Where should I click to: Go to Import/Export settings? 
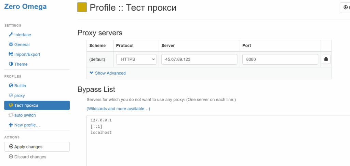pyautogui.click(x=27, y=54)
